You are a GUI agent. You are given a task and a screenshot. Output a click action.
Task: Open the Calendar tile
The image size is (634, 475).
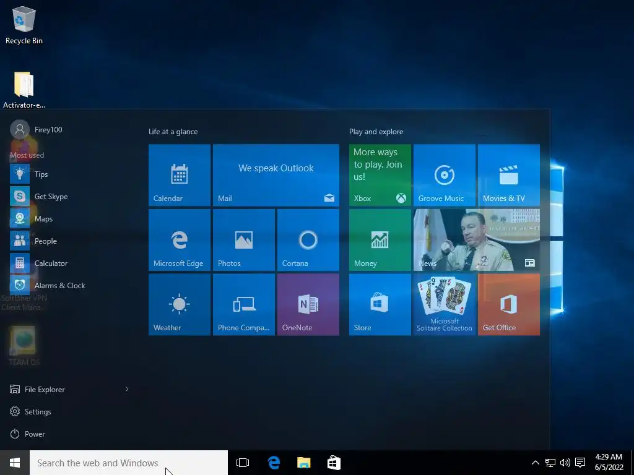coord(179,175)
